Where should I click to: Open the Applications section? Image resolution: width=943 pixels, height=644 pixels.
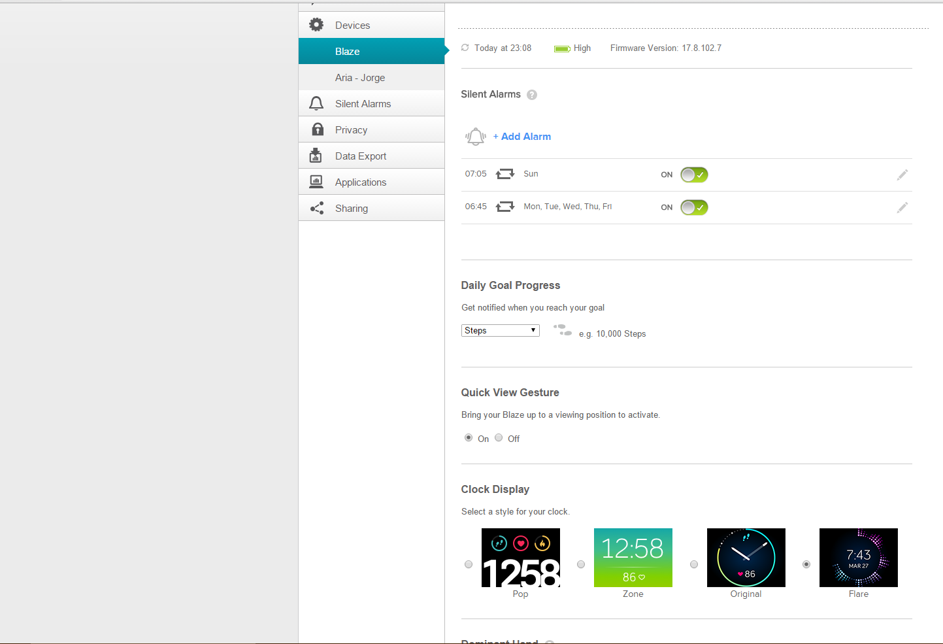point(371,182)
